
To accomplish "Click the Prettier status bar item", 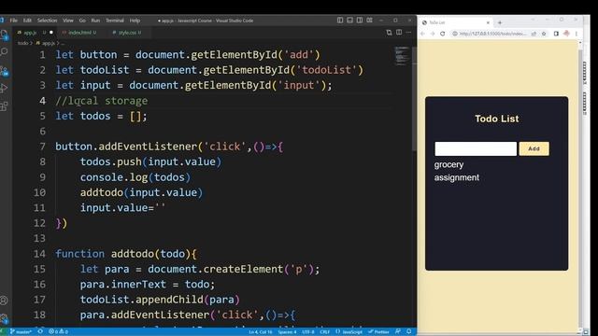I will pos(379,332).
